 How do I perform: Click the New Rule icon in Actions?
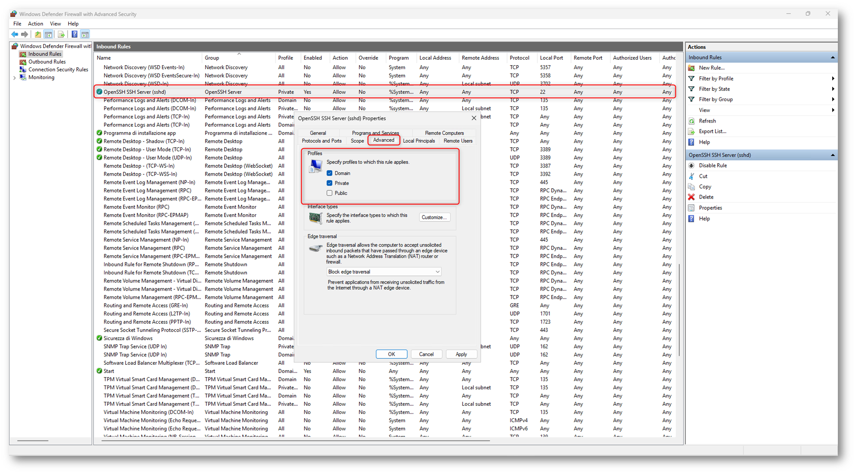pos(691,68)
